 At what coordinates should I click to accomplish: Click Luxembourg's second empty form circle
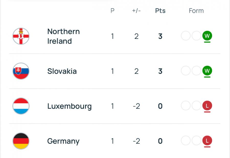(196, 106)
